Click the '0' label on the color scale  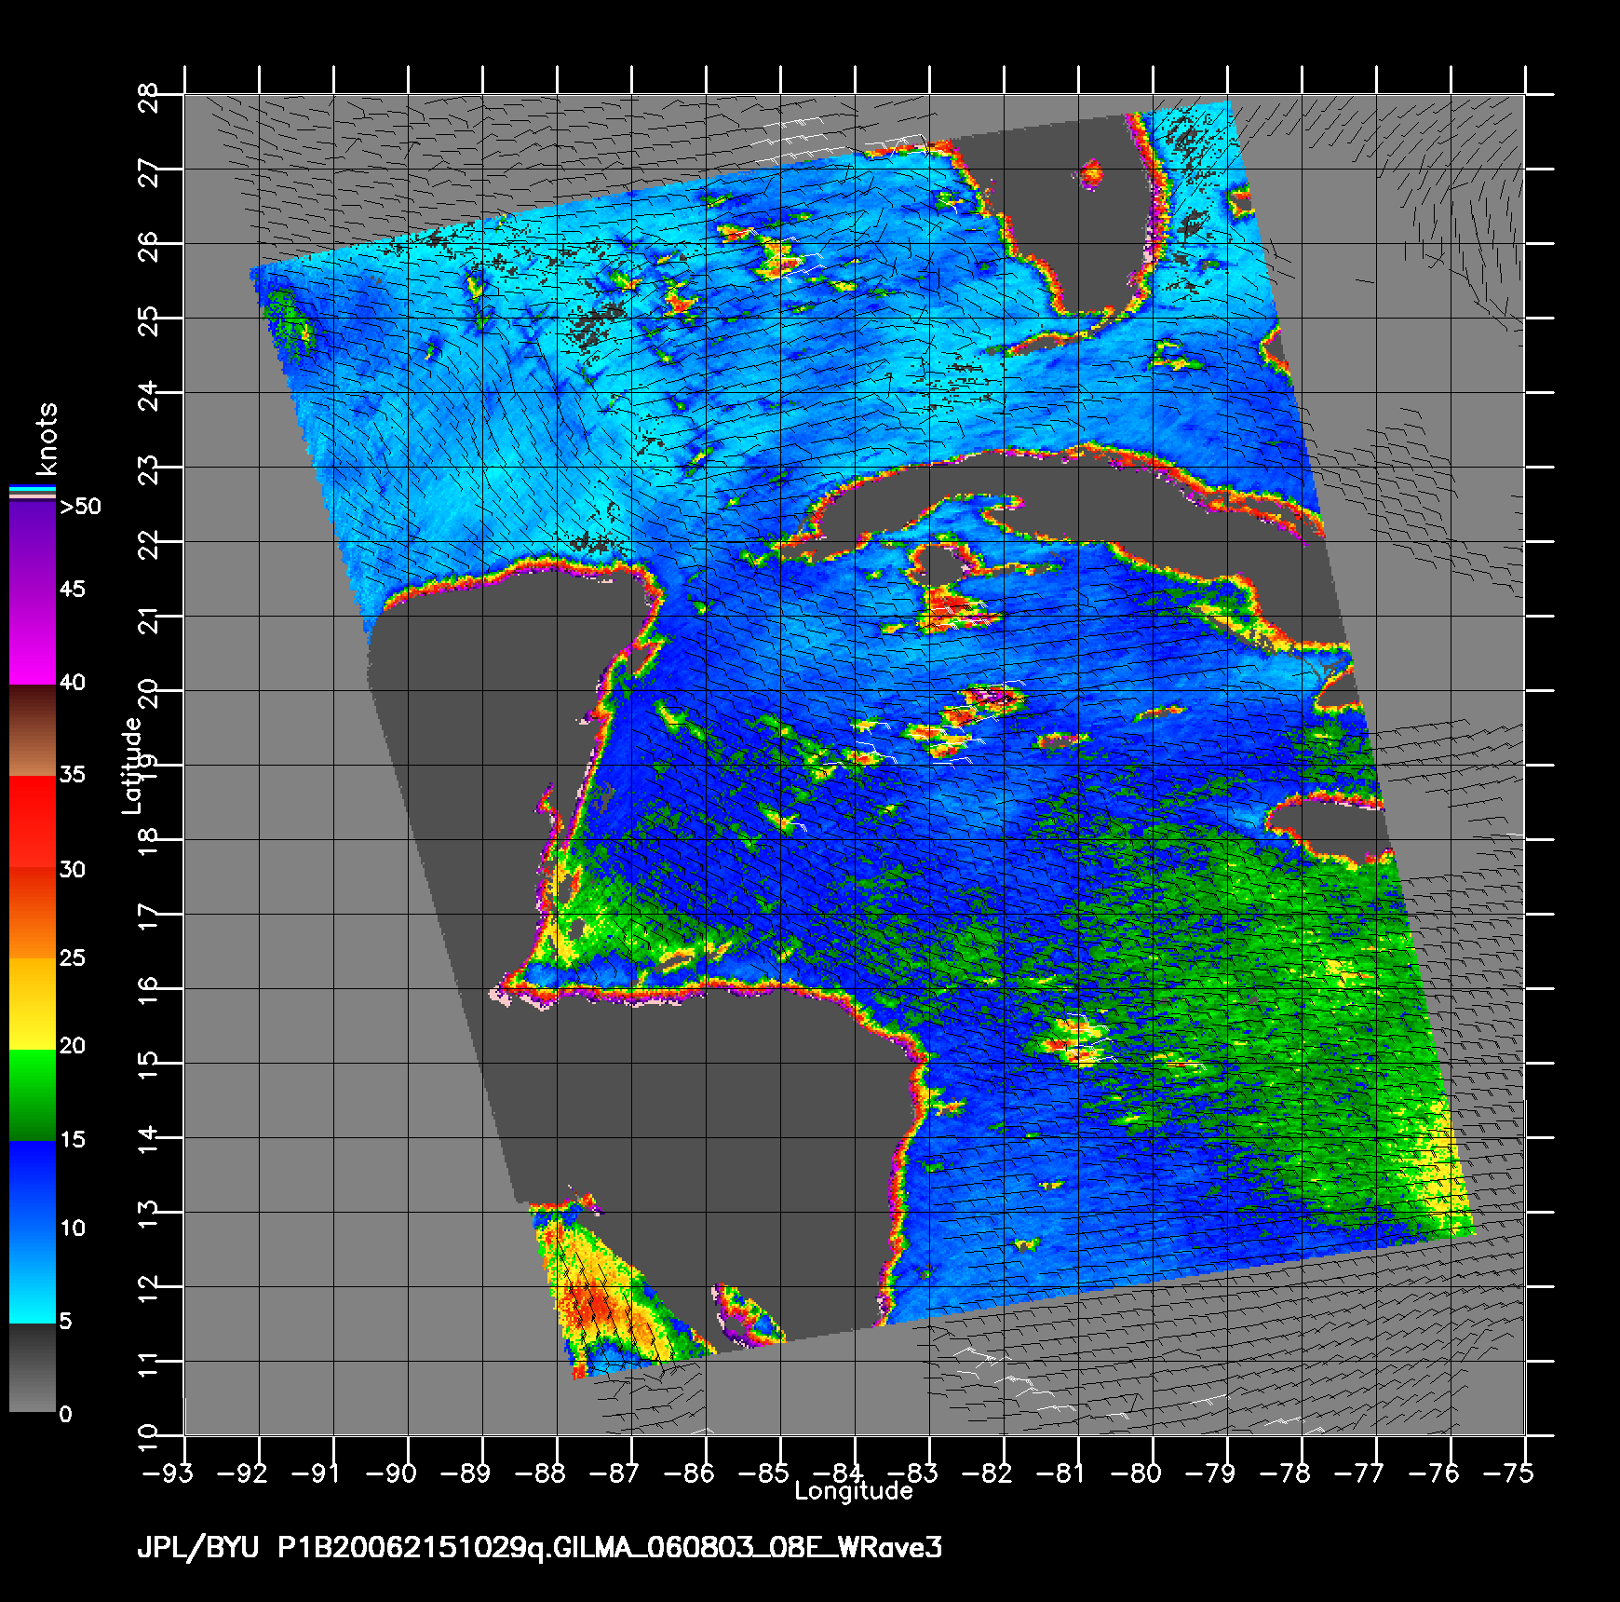click(x=65, y=1415)
